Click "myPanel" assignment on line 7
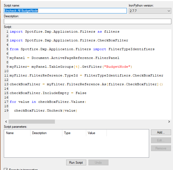 (65, 58)
